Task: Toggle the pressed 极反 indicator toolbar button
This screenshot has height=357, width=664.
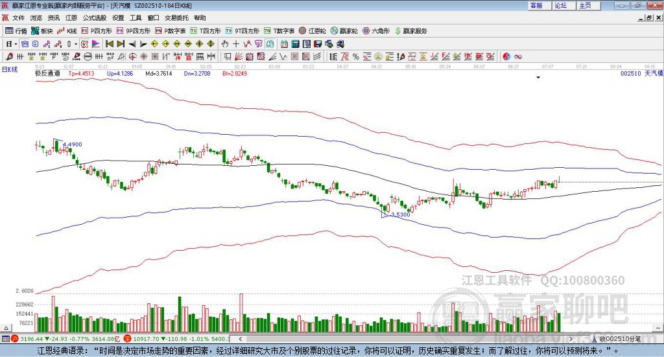Action: point(85,44)
